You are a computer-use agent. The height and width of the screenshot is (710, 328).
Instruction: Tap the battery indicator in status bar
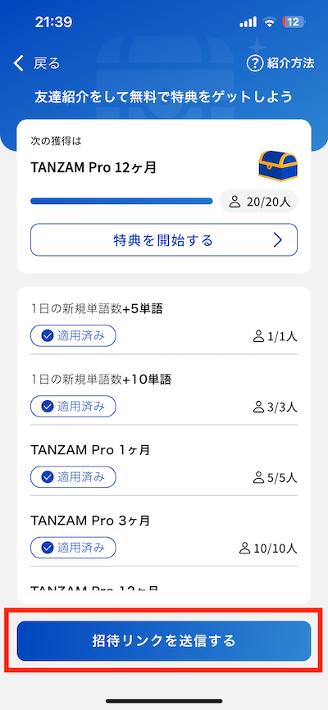coord(294,22)
